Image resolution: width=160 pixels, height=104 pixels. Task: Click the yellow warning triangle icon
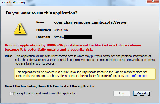pyautogui.click(x=20, y=29)
